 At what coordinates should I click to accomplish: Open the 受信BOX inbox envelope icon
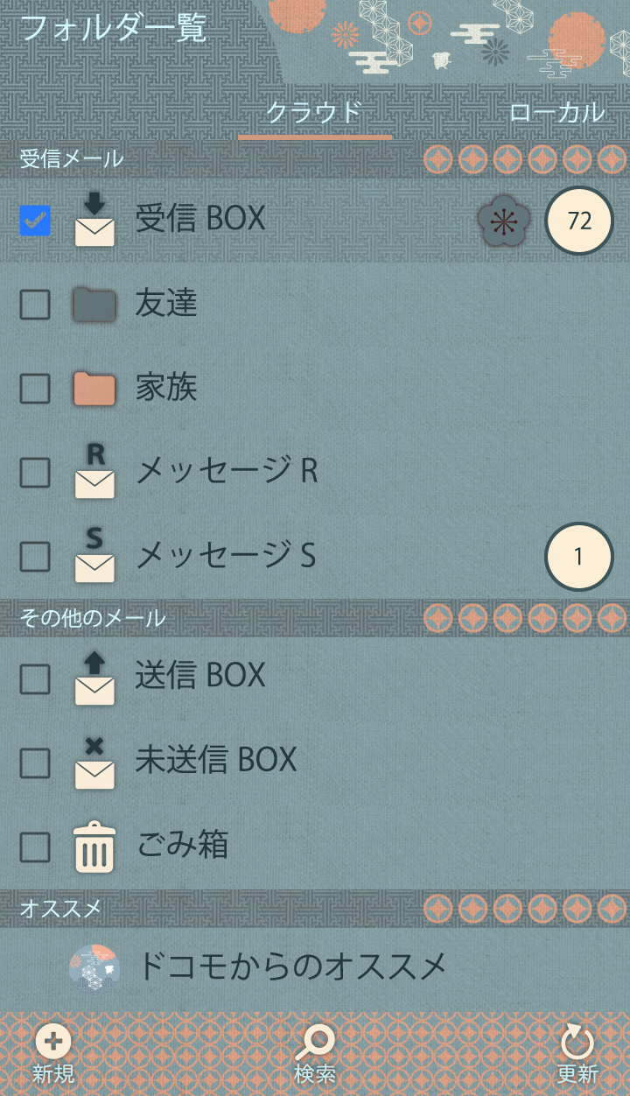(x=94, y=220)
